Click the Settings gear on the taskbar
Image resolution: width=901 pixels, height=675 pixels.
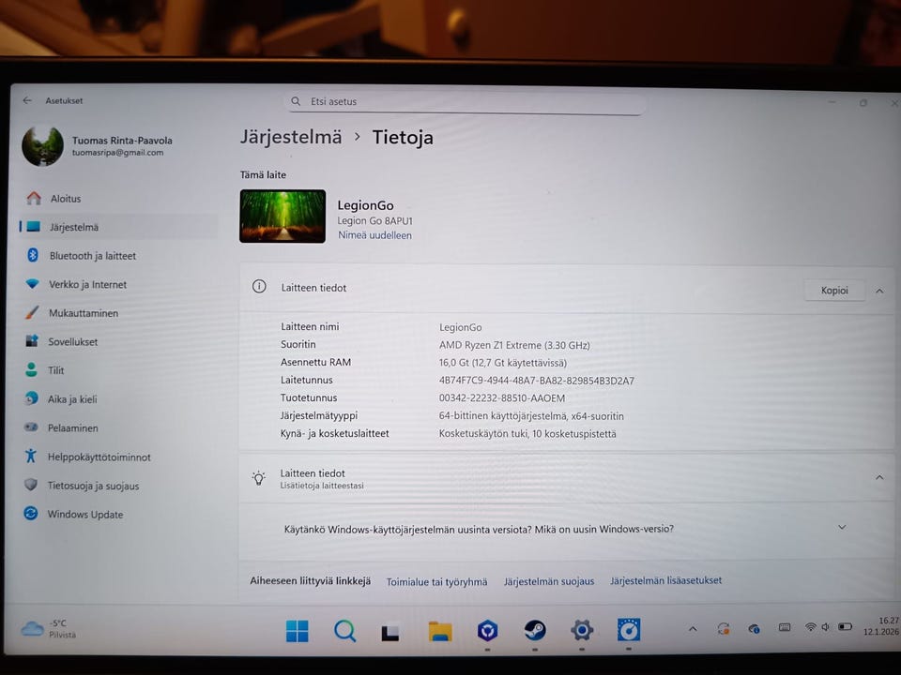coord(582,630)
